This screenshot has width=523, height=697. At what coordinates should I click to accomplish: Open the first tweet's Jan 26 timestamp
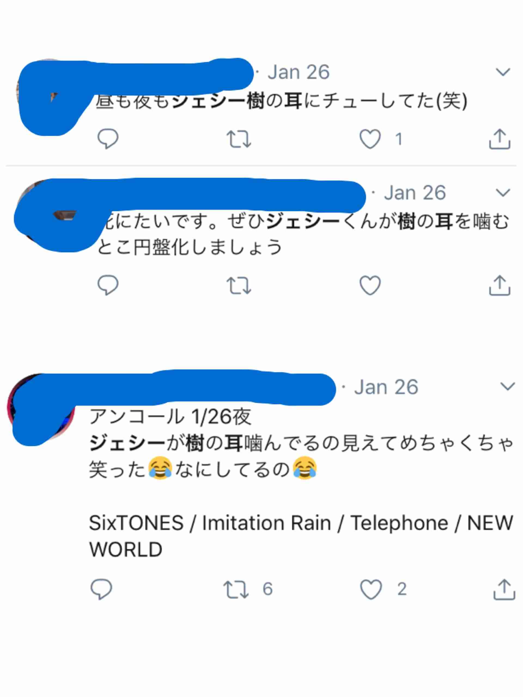[299, 72]
